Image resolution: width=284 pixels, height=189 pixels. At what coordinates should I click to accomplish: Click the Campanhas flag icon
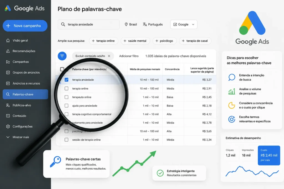(x=8, y=62)
